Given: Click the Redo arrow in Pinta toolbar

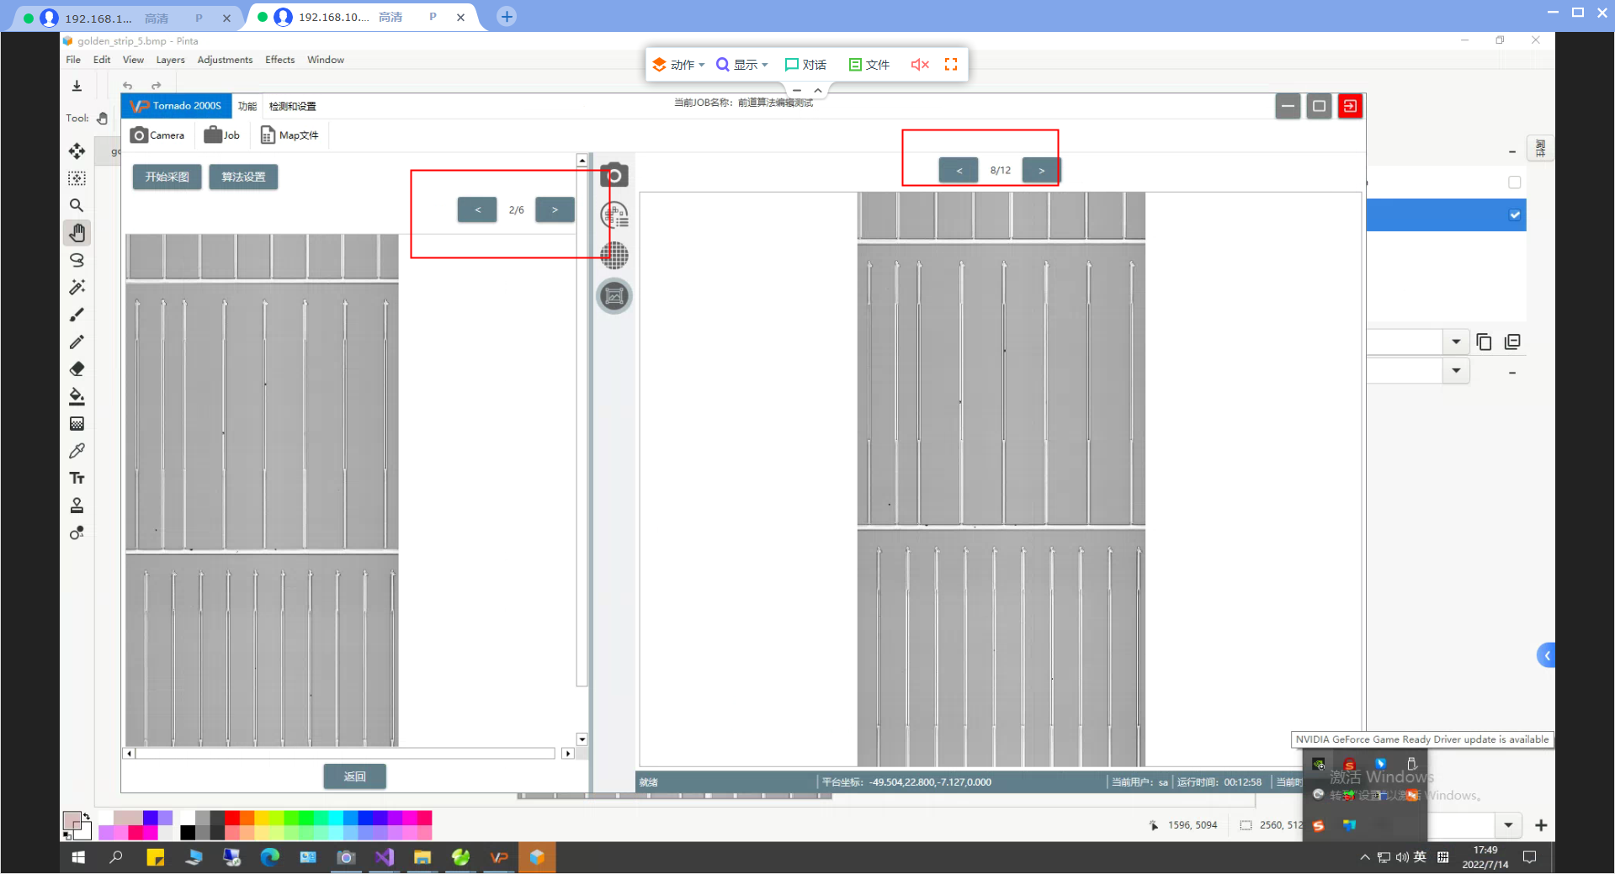Looking at the screenshot, I should [x=156, y=85].
